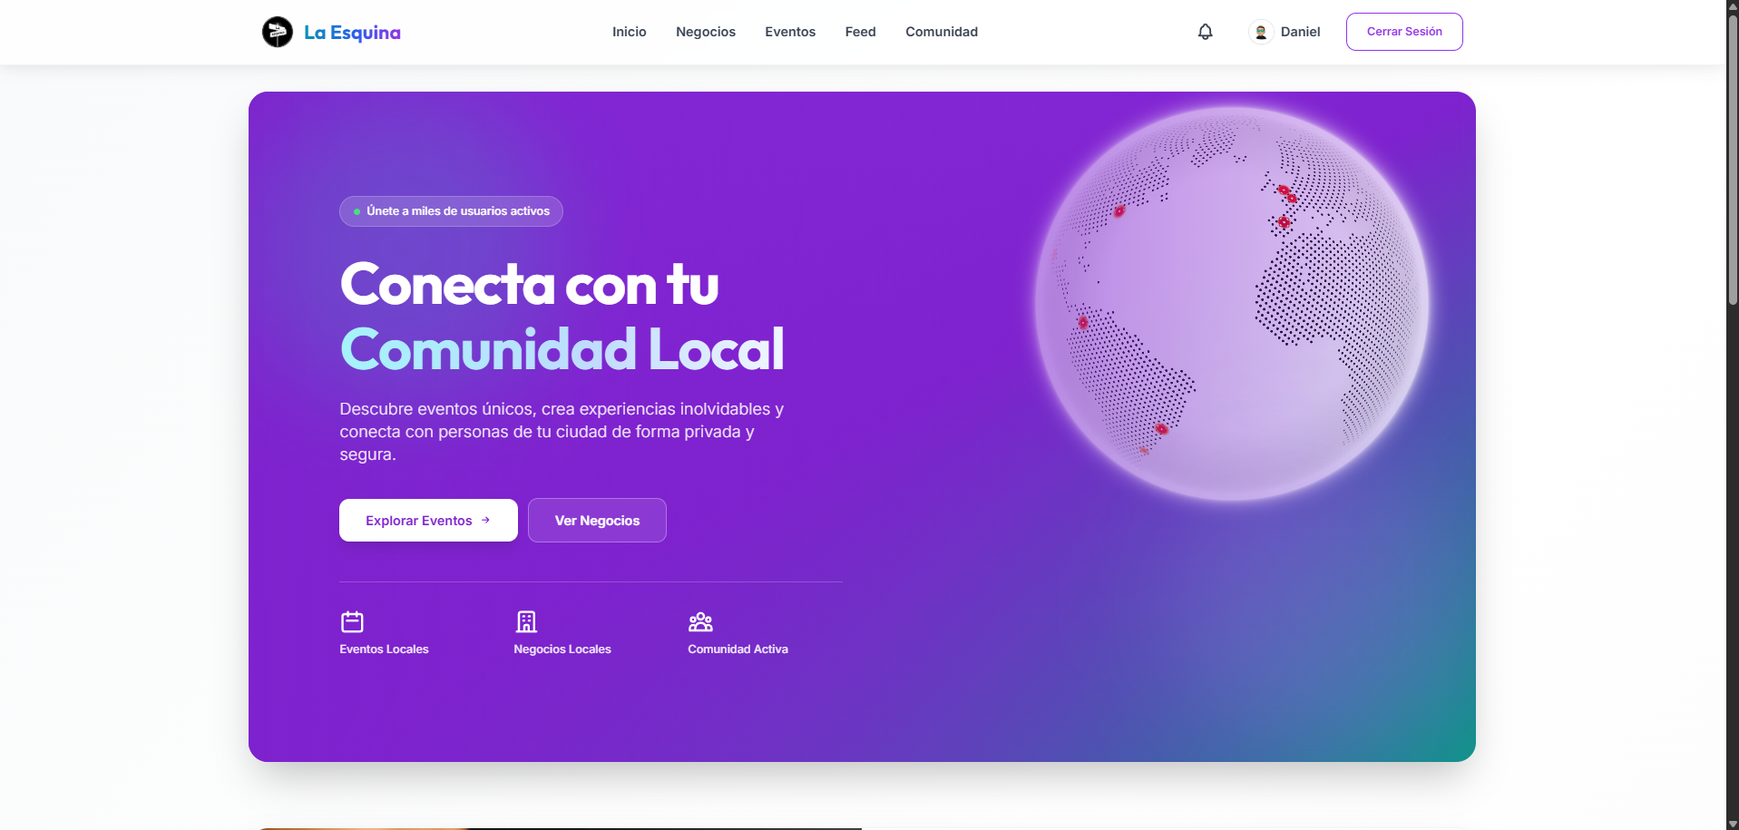Click the Negocios Locales building icon
1739x830 pixels.
click(526, 622)
